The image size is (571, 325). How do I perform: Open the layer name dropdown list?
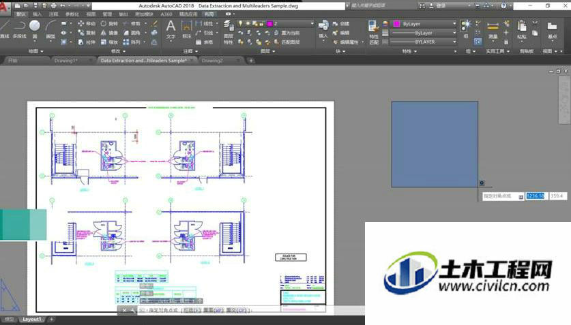click(x=312, y=24)
